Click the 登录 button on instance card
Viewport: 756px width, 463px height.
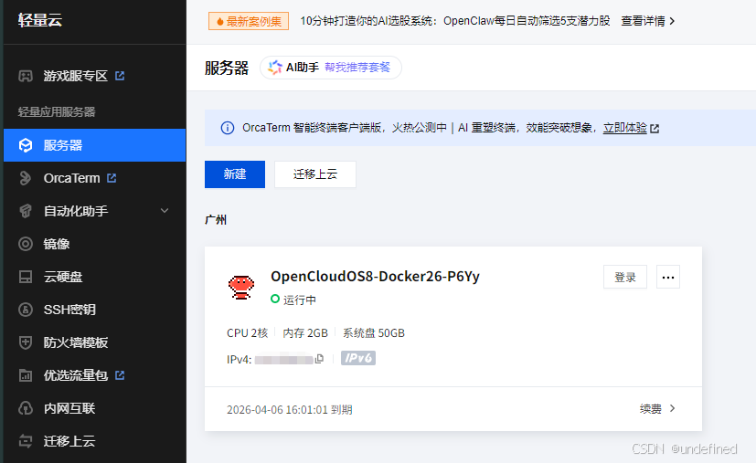(625, 277)
